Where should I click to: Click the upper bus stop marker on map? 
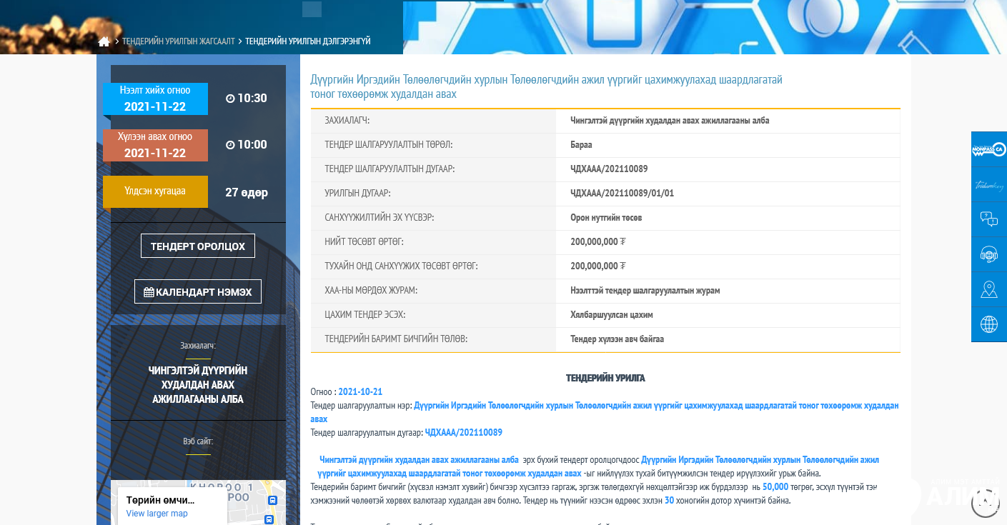pyautogui.click(x=271, y=501)
